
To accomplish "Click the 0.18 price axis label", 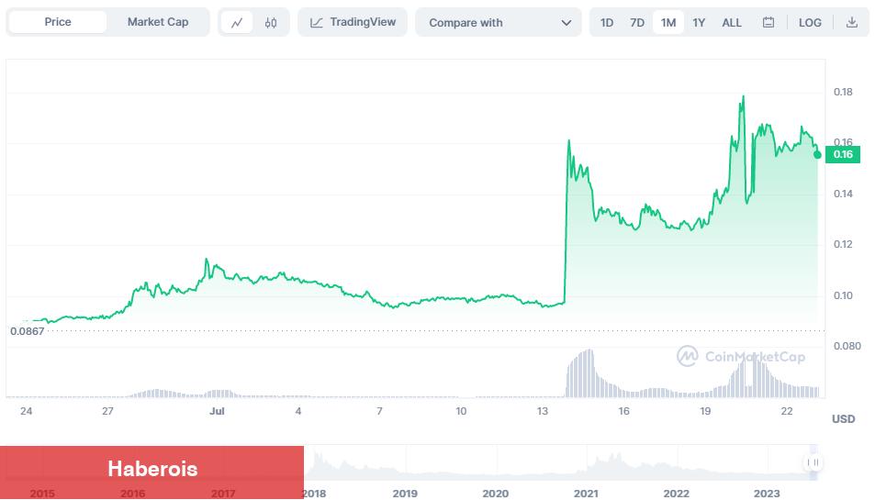I will coord(843,92).
